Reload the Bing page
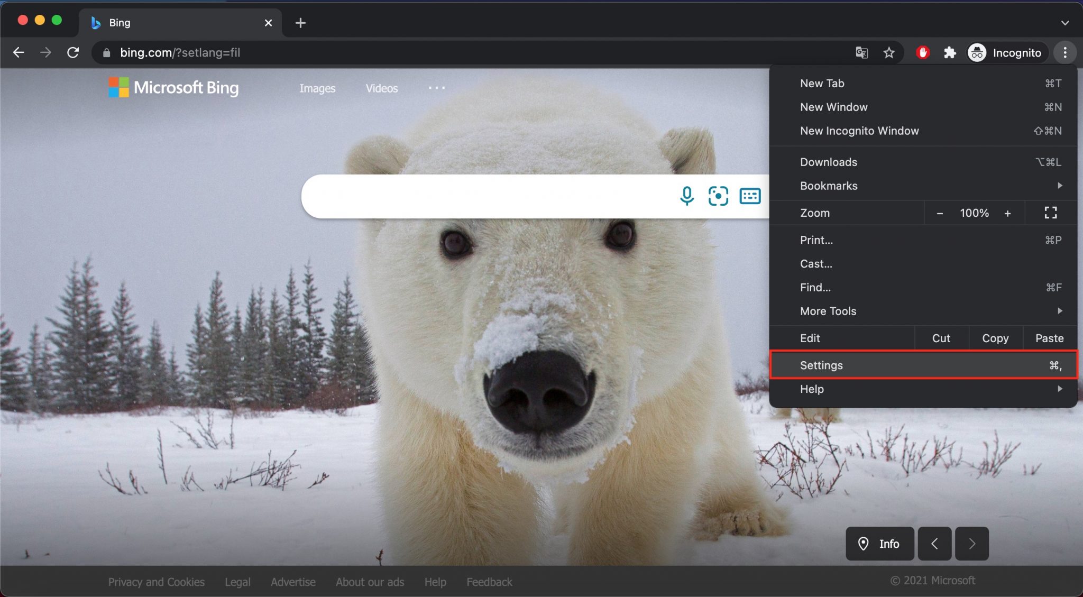Viewport: 1083px width, 597px height. (73, 52)
